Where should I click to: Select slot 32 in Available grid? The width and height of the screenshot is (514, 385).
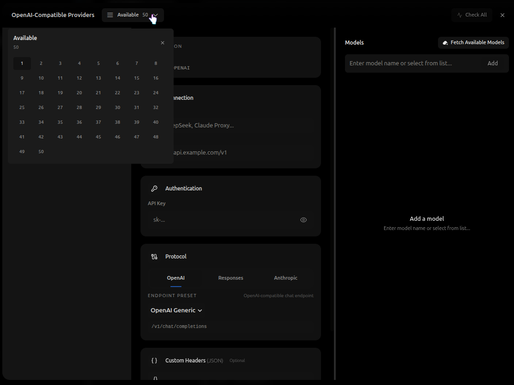pos(156,108)
